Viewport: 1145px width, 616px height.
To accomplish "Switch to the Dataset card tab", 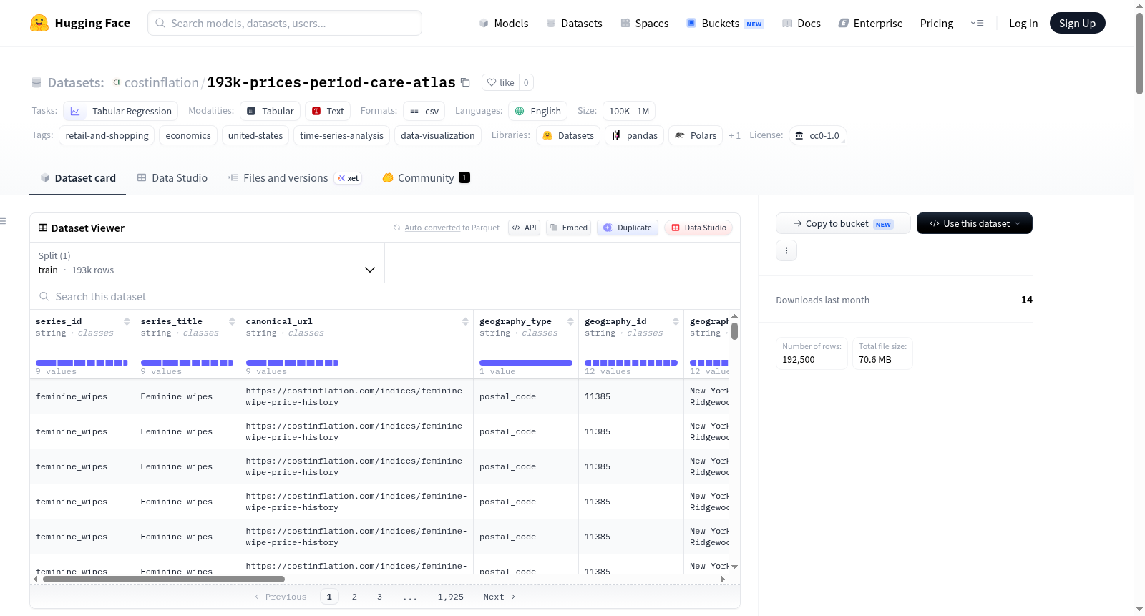I will click(78, 178).
